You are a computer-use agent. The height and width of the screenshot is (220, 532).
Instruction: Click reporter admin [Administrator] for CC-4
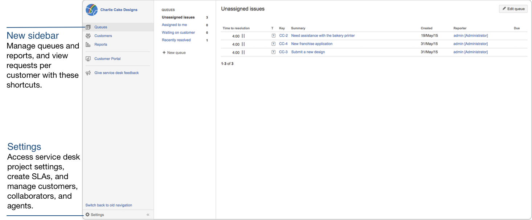[x=471, y=44]
